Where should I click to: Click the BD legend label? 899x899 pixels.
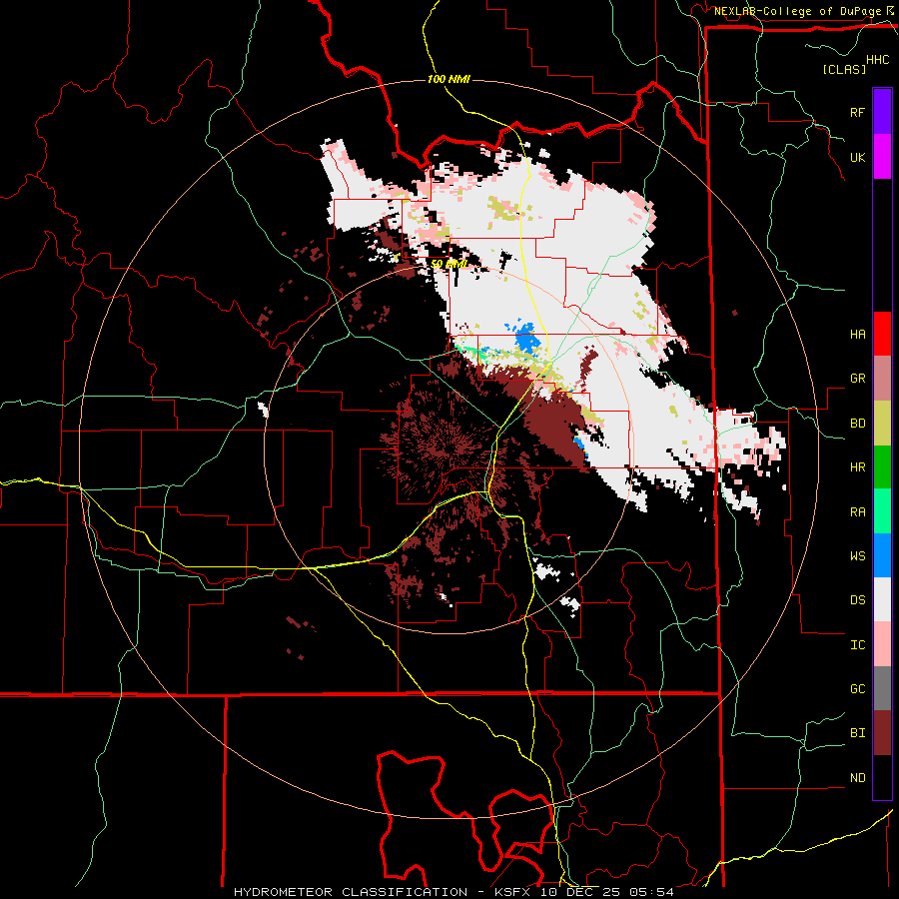pos(857,424)
